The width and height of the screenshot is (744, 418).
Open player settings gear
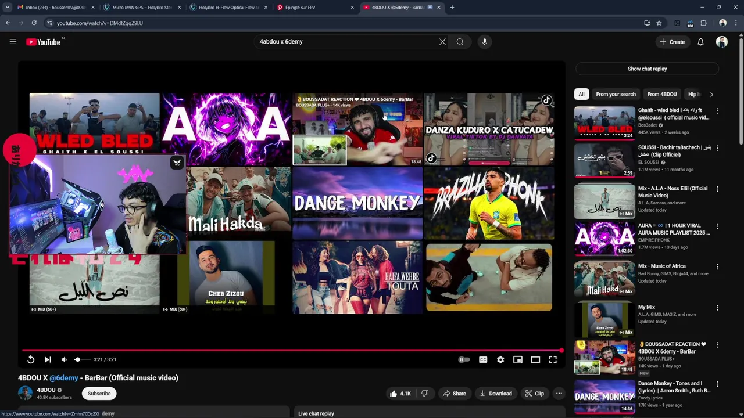pyautogui.click(x=500, y=360)
